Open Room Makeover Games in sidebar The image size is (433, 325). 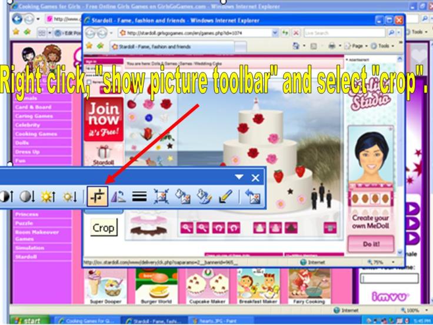[42, 235]
